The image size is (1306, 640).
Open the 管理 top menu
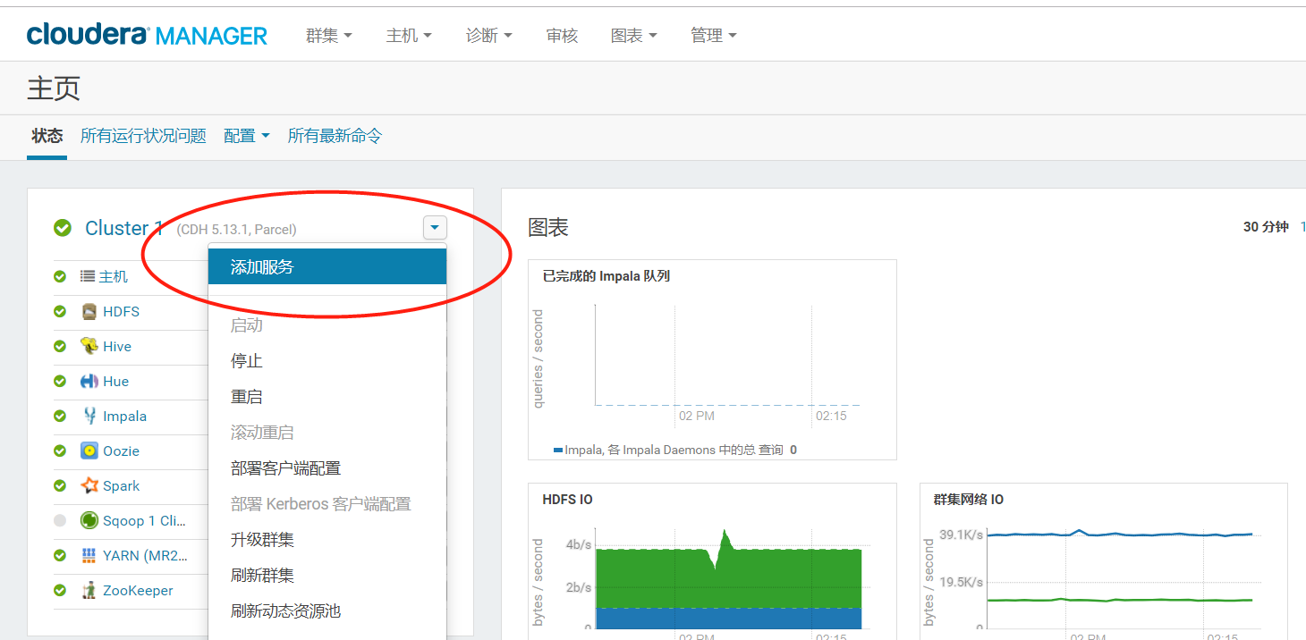click(714, 36)
